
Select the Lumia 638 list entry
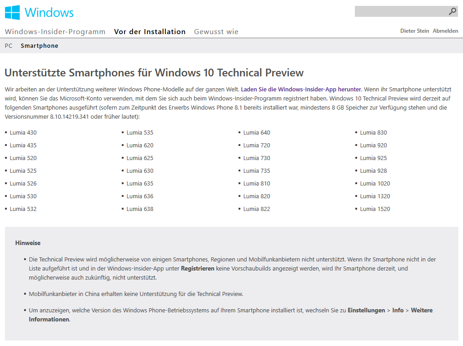[140, 209]
